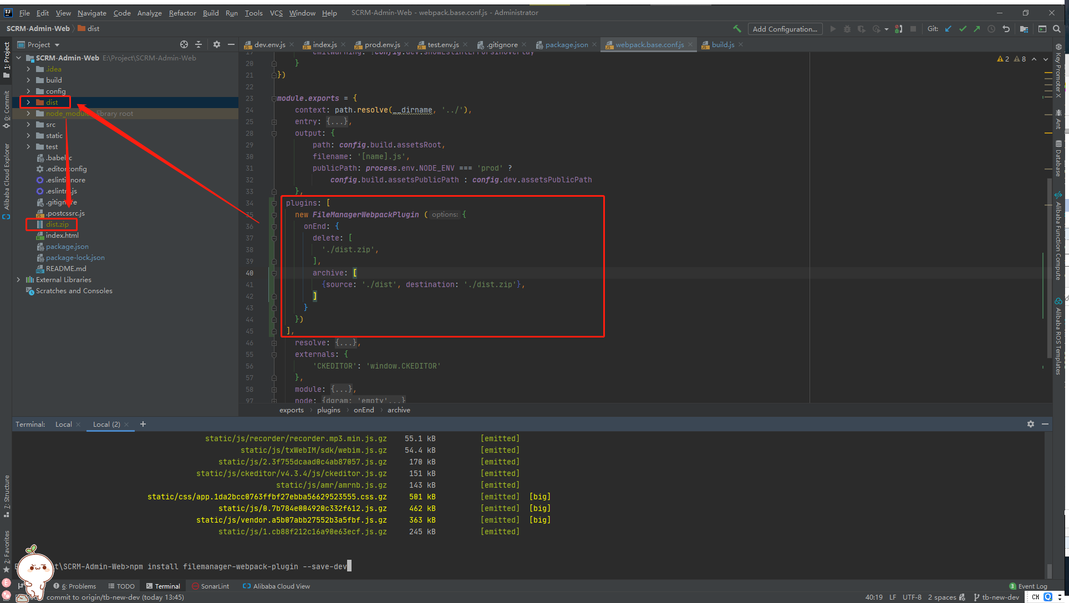Click the locate file crosshair in Project panel

[184, 44]
